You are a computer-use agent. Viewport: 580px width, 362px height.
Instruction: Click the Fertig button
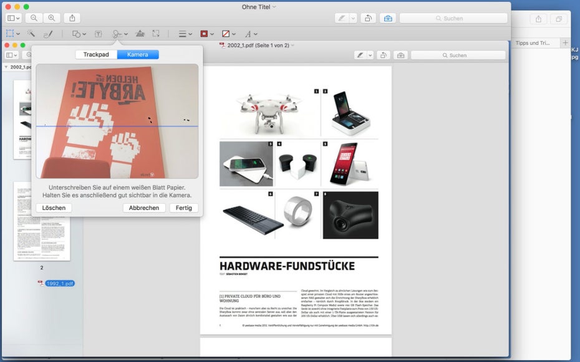pyautogui.click(x=183, y=208)
